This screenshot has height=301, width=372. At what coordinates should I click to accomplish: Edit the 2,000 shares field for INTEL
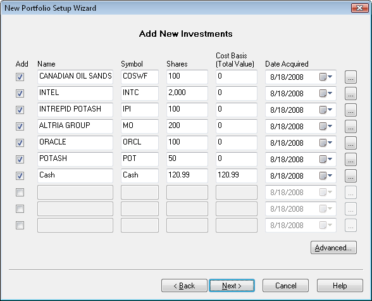[x=187, y=93]
